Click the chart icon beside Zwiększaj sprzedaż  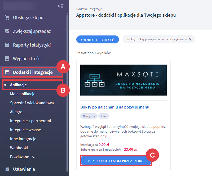tap(7, 31)
